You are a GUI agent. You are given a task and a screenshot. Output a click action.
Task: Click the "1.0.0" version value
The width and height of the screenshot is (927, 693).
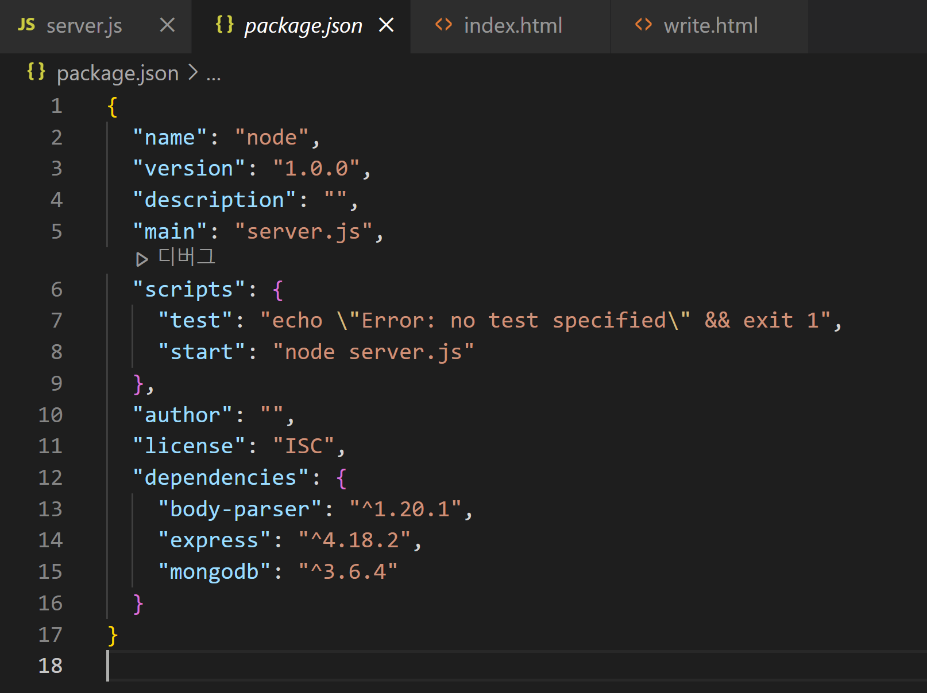[316, 169]
